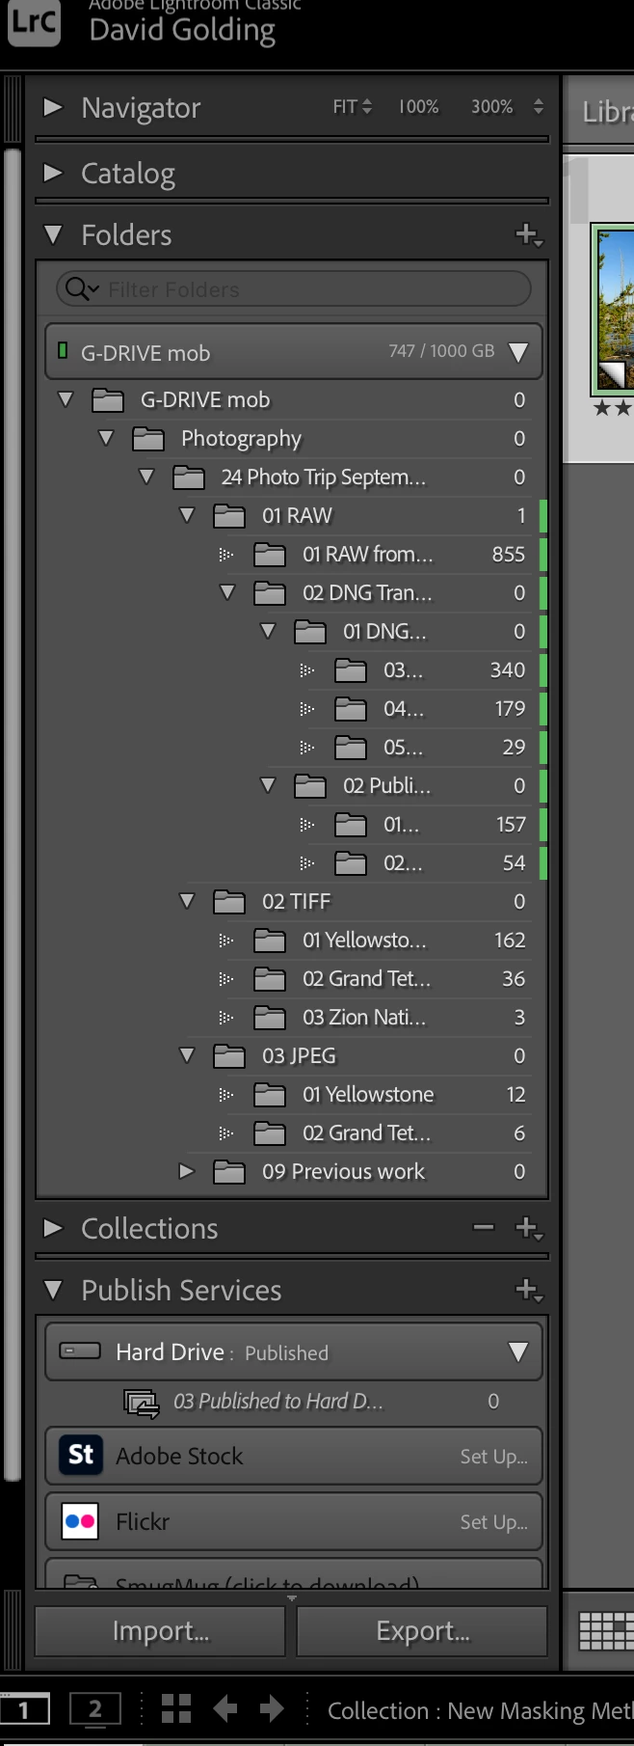Click the Lightroom Classic LrC logo
634x1746 pixels.
pos(34,21)
